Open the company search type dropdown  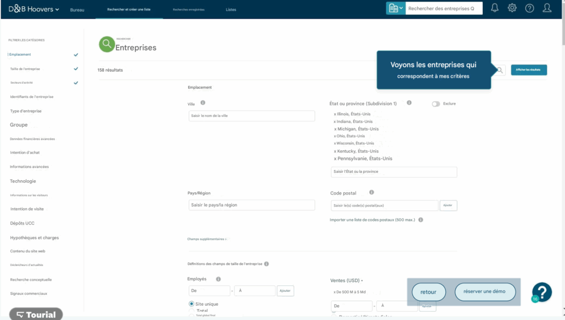pos(396,8)
